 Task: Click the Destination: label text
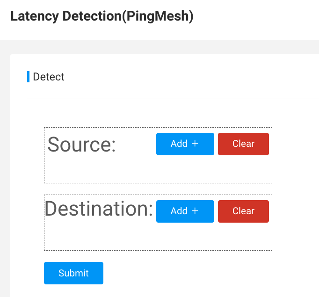click(x=99, y=209)
